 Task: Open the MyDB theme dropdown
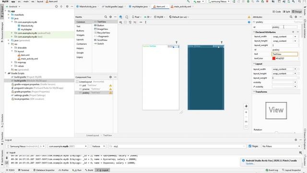(159, 17)
